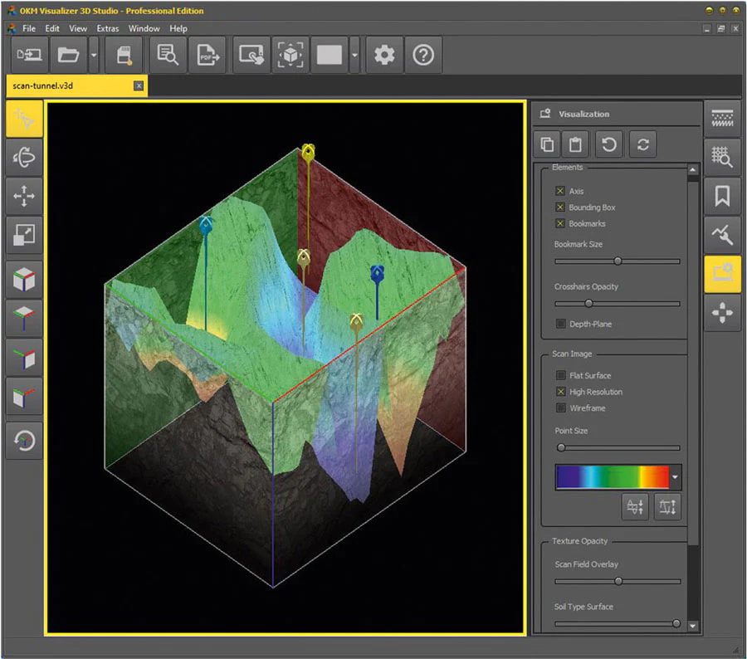Open the Bookmarks panel from right sidebar

(x=722, y=197)
